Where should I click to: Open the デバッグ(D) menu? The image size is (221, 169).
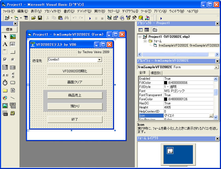click(x=84, y=11)
